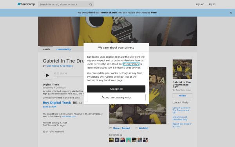235x147 pixels.
Task: Switch to the community tab
Action: click(x=63, y=49)
